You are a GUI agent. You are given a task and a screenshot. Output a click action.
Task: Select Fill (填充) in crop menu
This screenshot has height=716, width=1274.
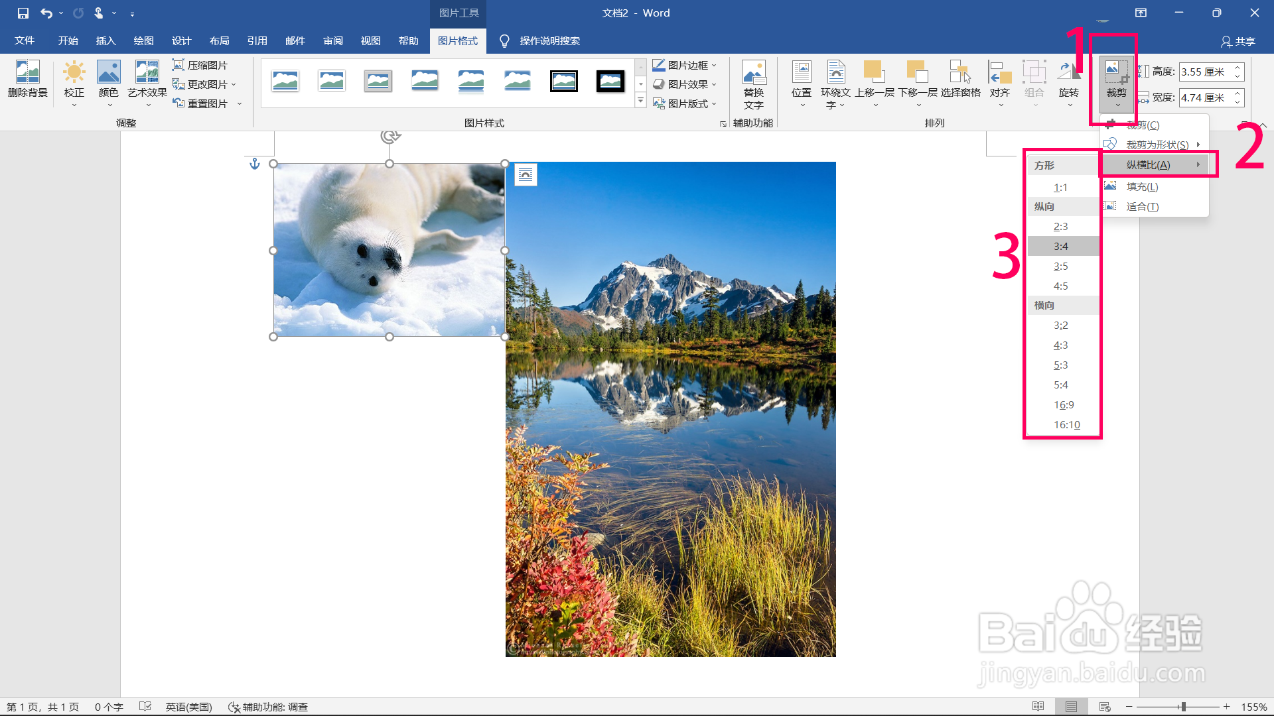point(1142,187)
